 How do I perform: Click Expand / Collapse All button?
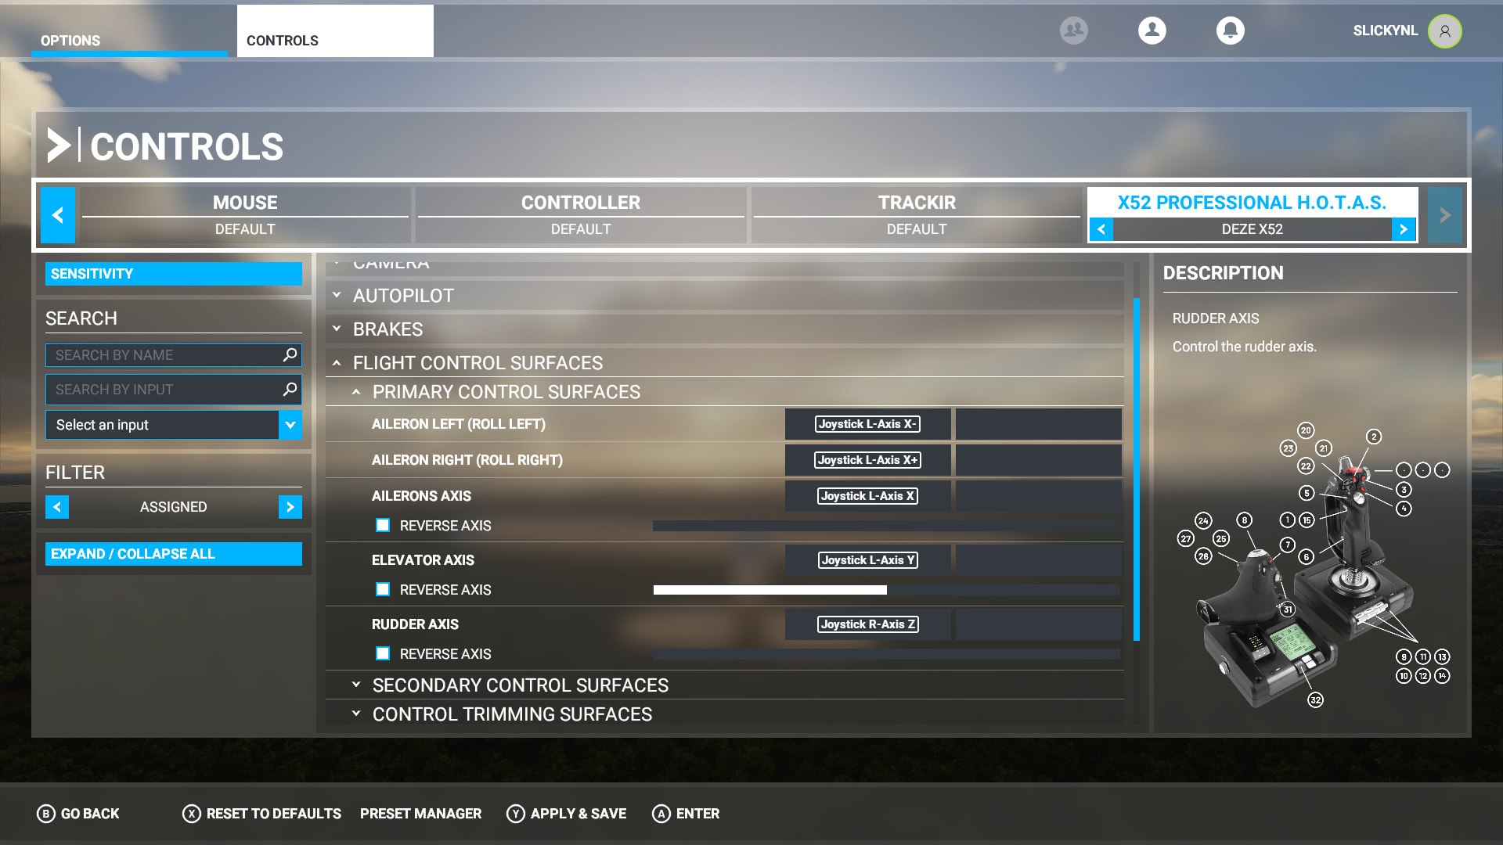pos(173,554)
